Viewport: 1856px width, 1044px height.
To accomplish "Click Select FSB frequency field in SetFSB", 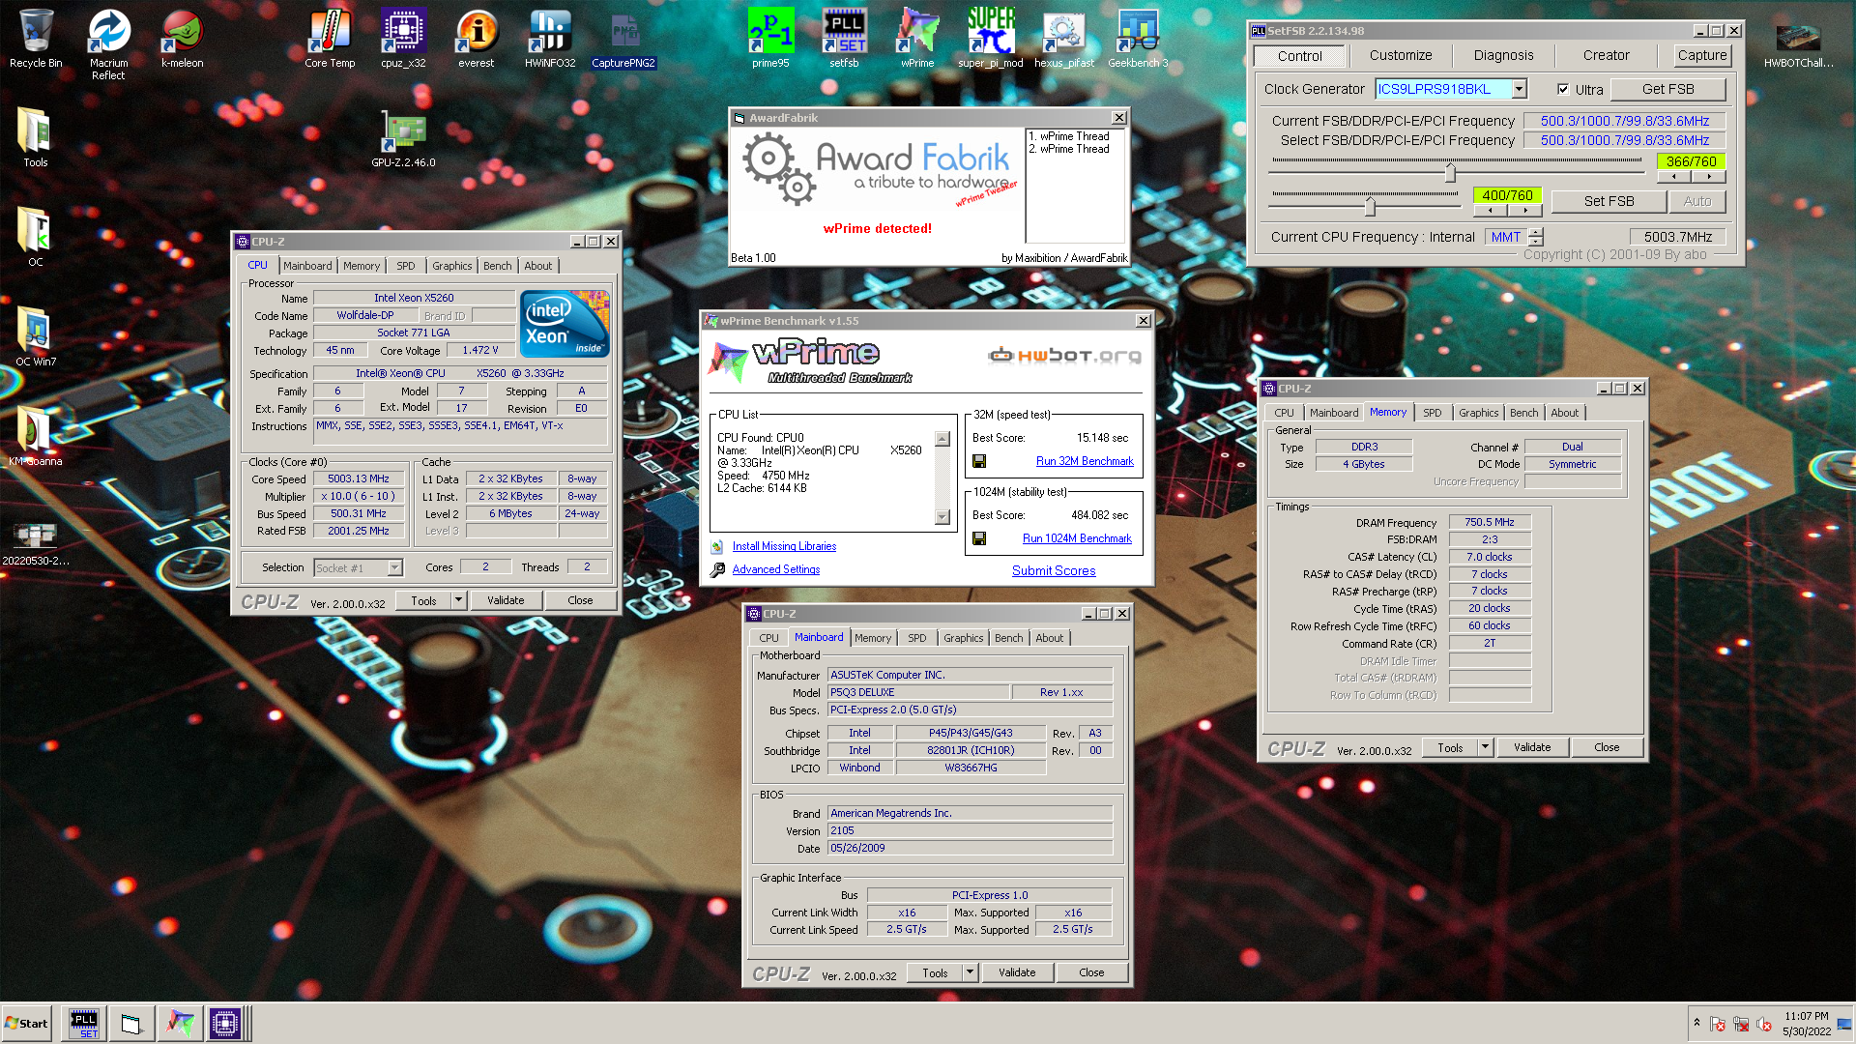I will (1624, 141).
